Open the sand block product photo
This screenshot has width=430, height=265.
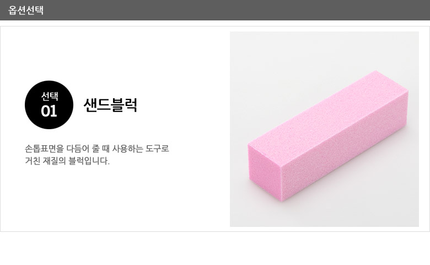[324, 129]
